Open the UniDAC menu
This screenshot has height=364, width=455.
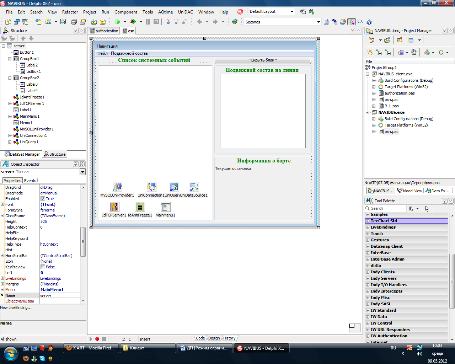pos(186,12)
